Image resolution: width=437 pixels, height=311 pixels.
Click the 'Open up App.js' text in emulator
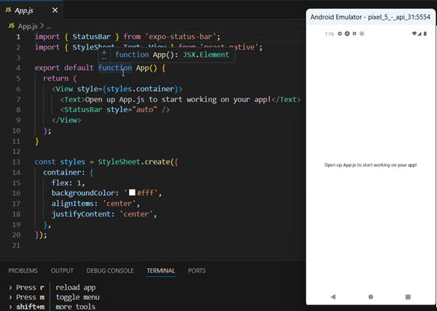click(x=371, y=165)
